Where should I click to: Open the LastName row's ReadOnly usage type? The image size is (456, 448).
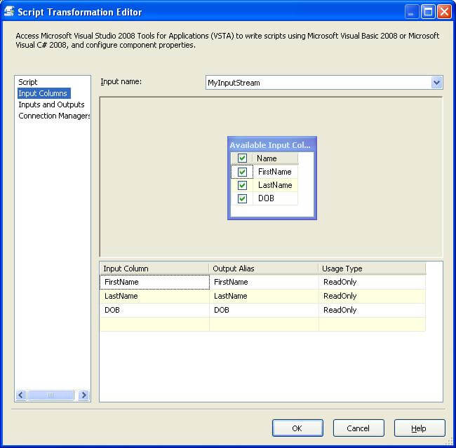(373, 296)
